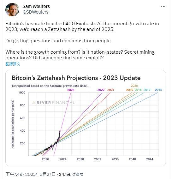Click the 2022 projection label on chart
This screenshot has width=171, height=179.
tap(101, 90)
